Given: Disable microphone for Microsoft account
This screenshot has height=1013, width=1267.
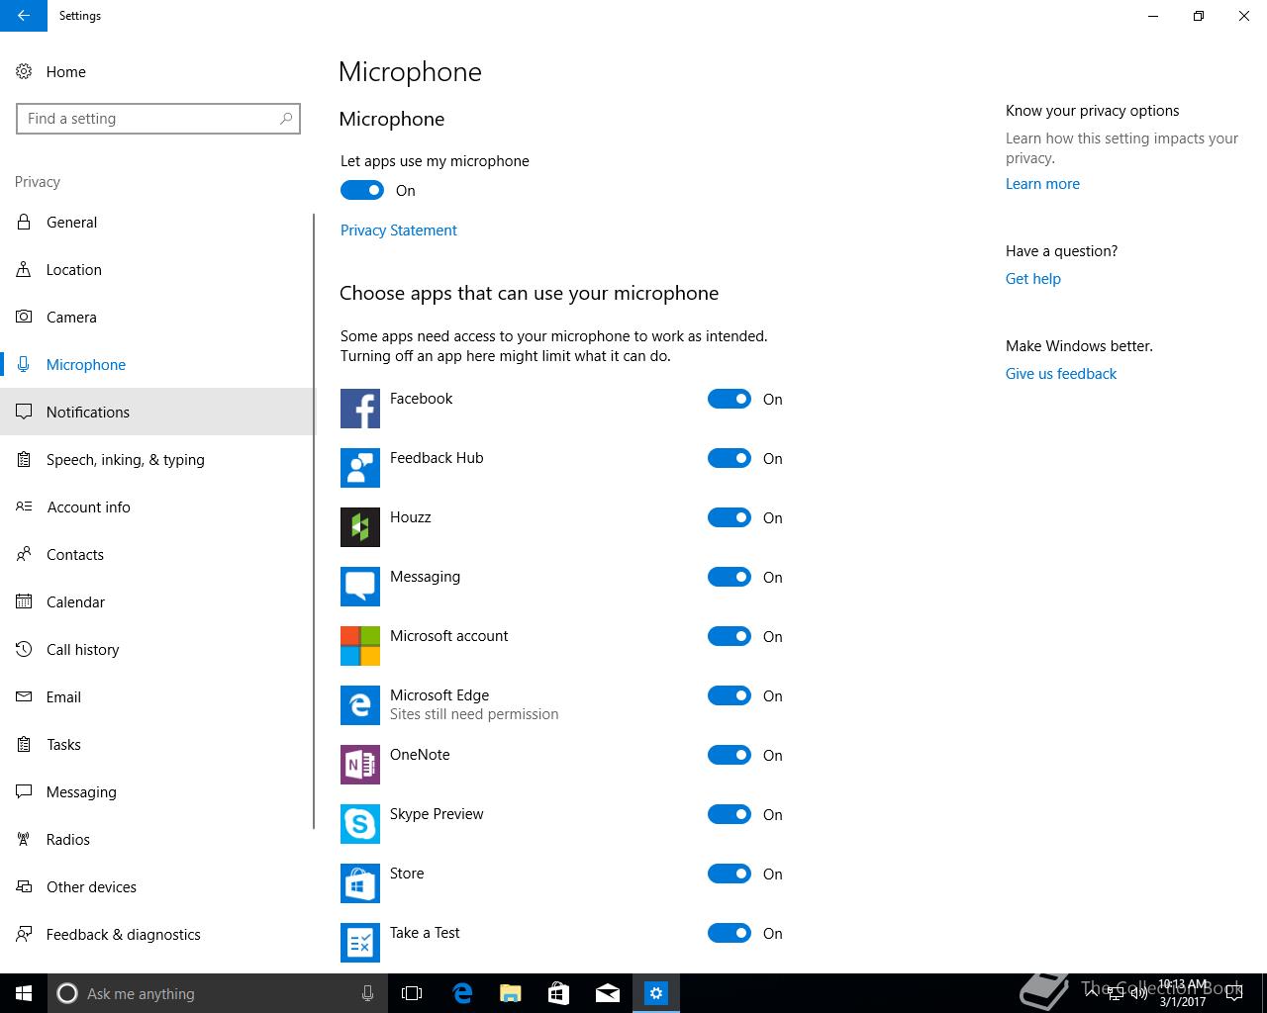Looking at the screenshot, I should click(730, 636).
